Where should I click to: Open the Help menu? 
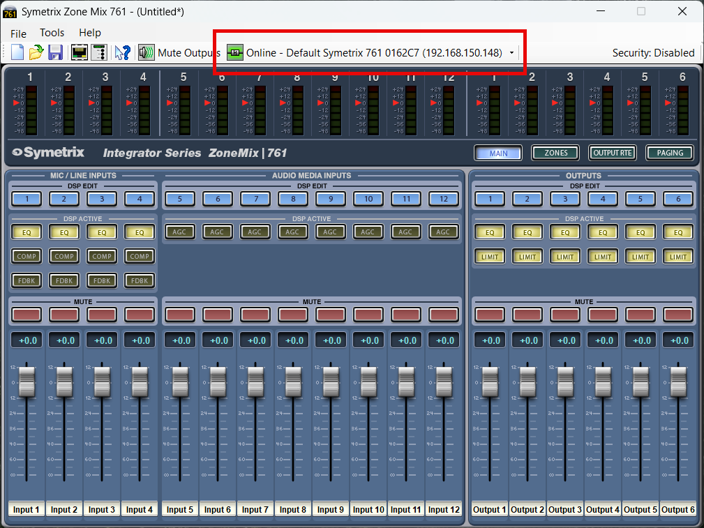(x=90, y=33)
